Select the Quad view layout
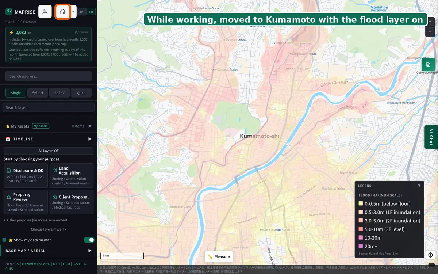This screenshot has width=438, height=274. 81,93
